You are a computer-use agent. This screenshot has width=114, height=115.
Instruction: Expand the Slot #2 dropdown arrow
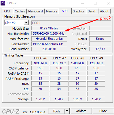click(26, 23)
